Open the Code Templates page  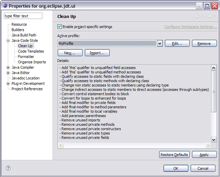31,51
